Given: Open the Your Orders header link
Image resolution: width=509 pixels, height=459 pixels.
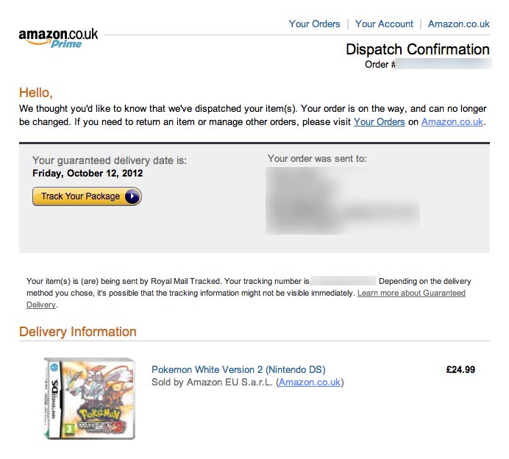Looking at the screenshot, I should (x=315, y=24).
